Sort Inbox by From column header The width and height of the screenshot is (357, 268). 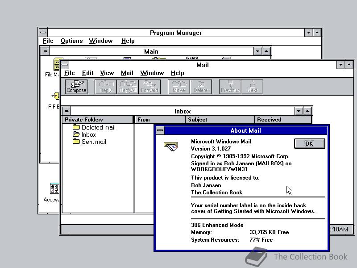click(x=160, y=120)
